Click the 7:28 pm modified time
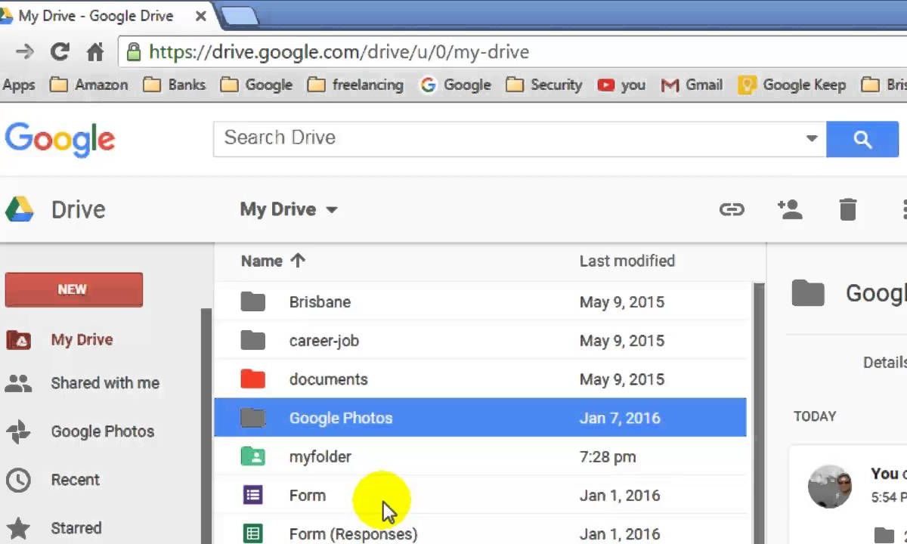 click(608, 457)
